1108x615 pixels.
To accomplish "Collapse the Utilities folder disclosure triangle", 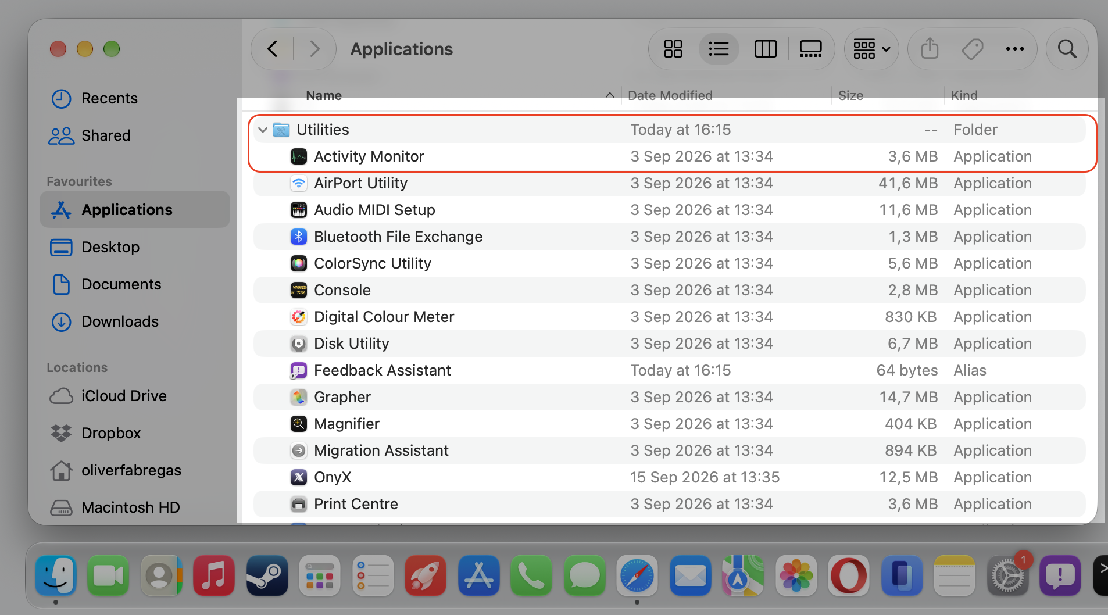I will (x=263, y=130).
